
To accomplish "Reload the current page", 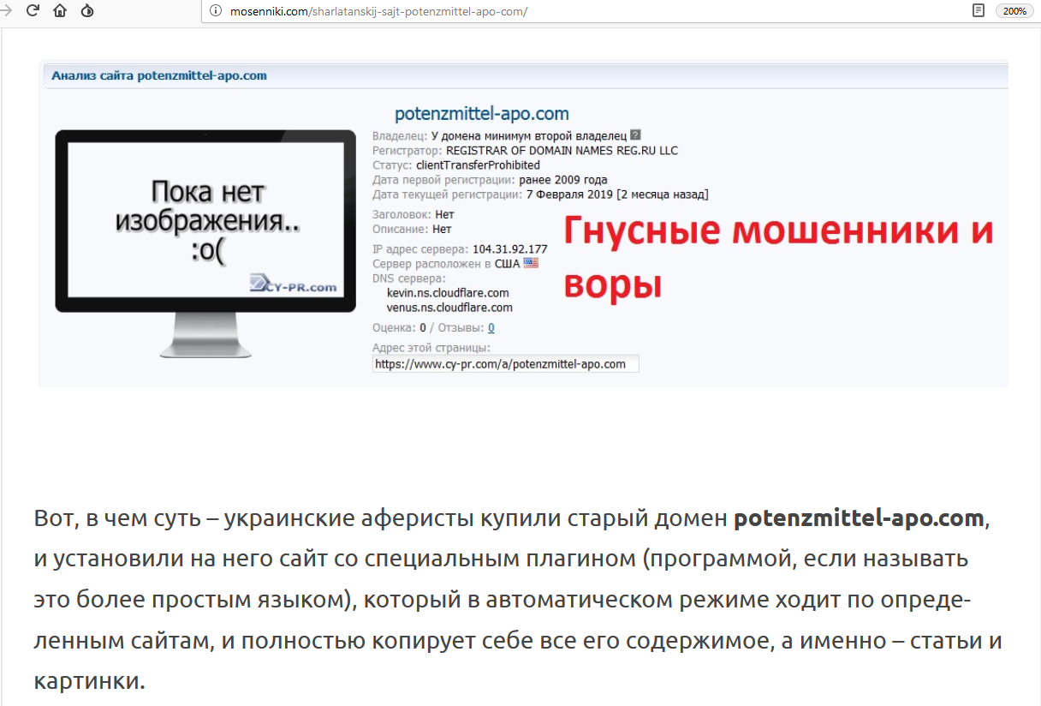I will [x=33, y=11].
